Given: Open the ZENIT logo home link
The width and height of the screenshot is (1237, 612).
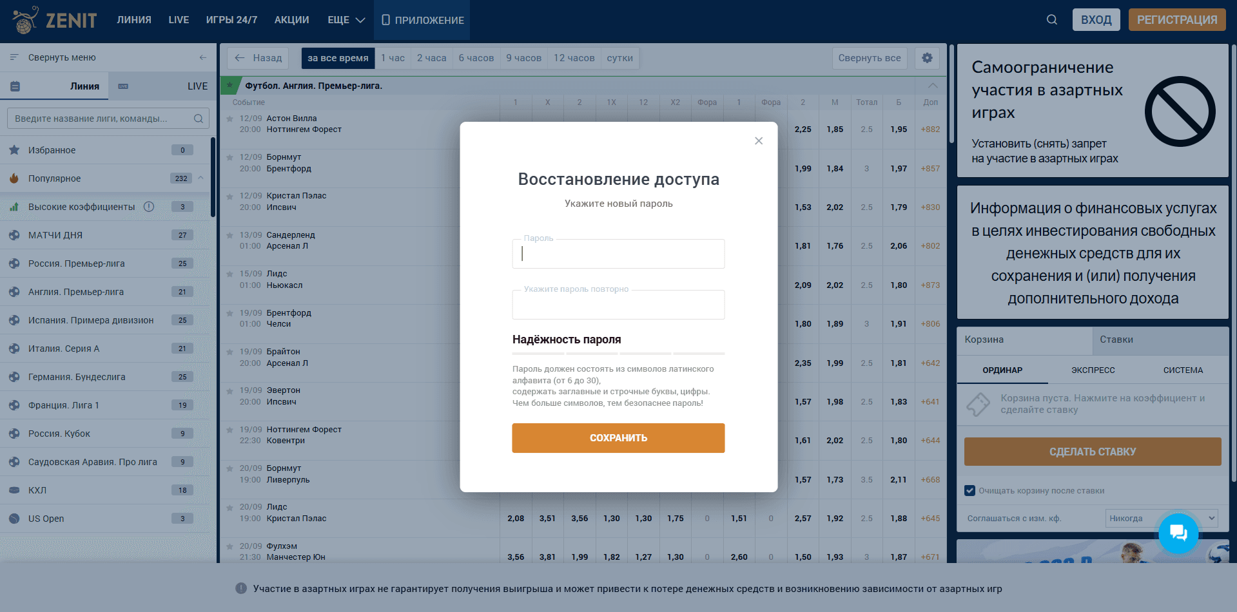Looking at the screenshot, I should [x=55, y=20].
